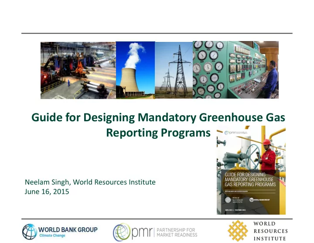
Task: Click the WRI logo on the guide cover
Action: click(x=231, y=200)
